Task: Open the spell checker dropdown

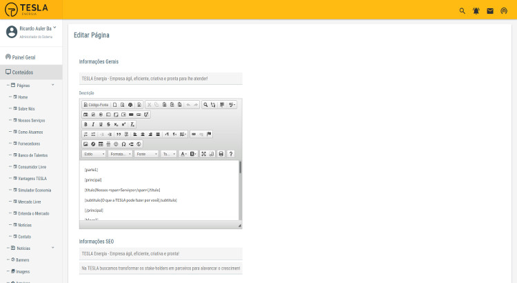Action: pos(232,105)
